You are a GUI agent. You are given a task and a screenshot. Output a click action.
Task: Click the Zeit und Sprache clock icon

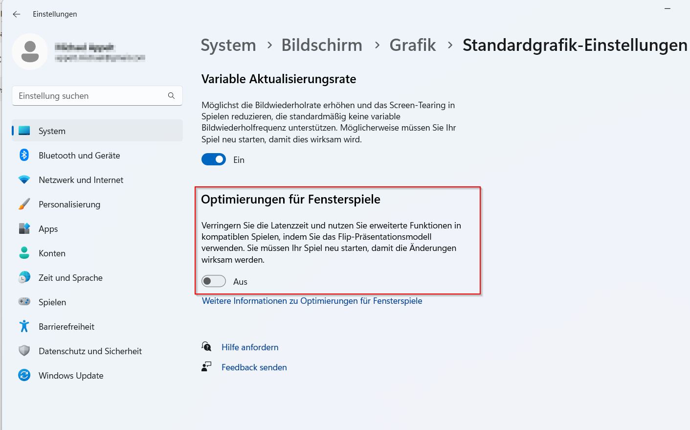point(24,278)
